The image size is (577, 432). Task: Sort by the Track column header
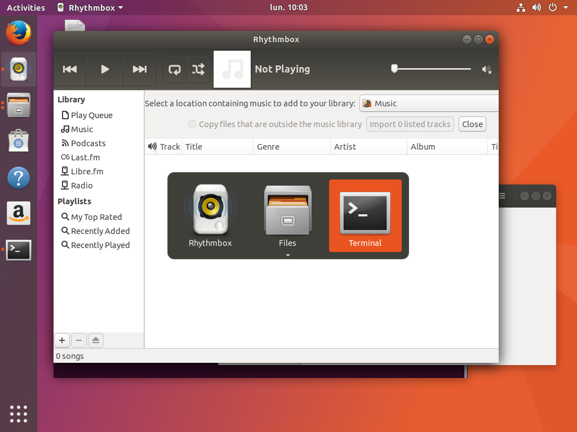pos(170,147)
